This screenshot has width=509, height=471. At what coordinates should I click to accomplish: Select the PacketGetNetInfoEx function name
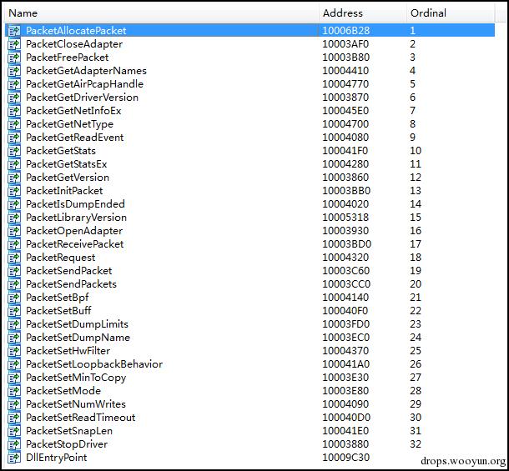[x=73, y=111]
